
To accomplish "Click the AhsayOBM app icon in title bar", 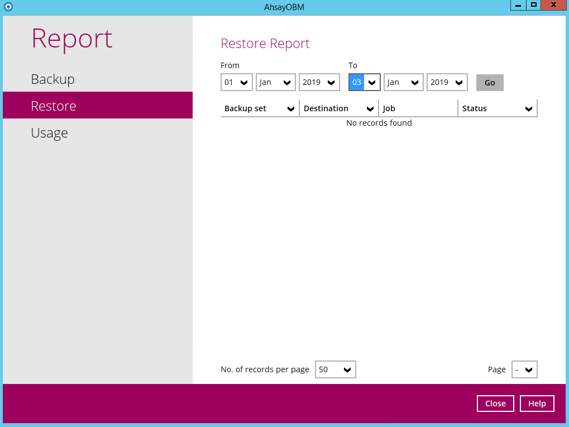I will click(8, 7).
